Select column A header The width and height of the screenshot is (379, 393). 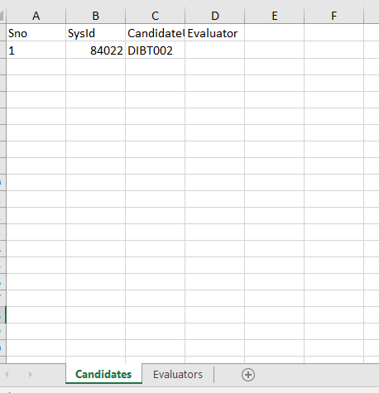pyautogui.click(x=36, y=16)
